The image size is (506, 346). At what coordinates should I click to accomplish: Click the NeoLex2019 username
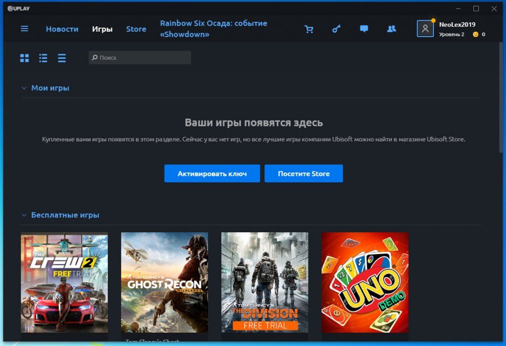[x=457, y=25]
